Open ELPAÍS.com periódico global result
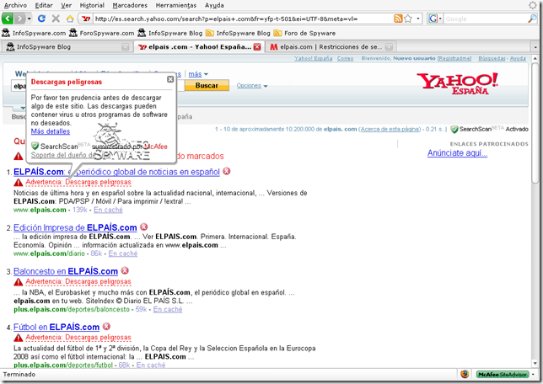 point(116,172)
